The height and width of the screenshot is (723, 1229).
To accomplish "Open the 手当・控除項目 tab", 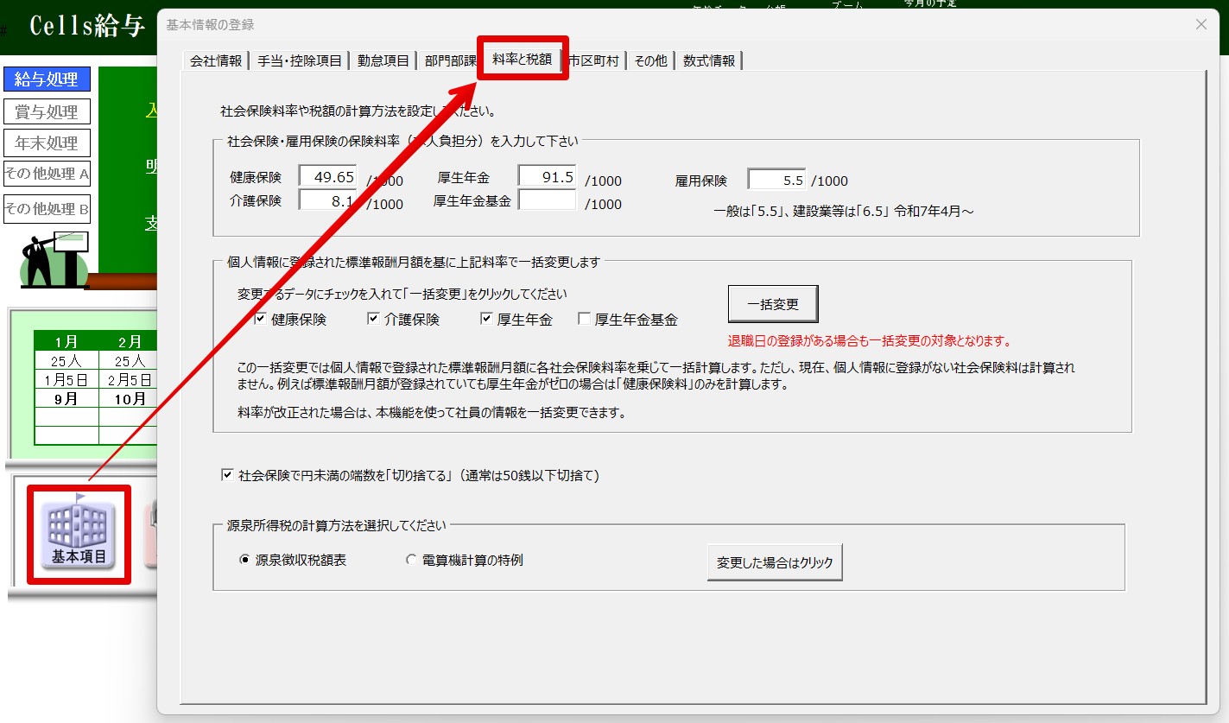I will [x=299, y=60].
